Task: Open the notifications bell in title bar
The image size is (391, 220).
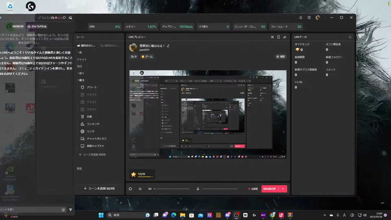Action: tap(301, 18)
